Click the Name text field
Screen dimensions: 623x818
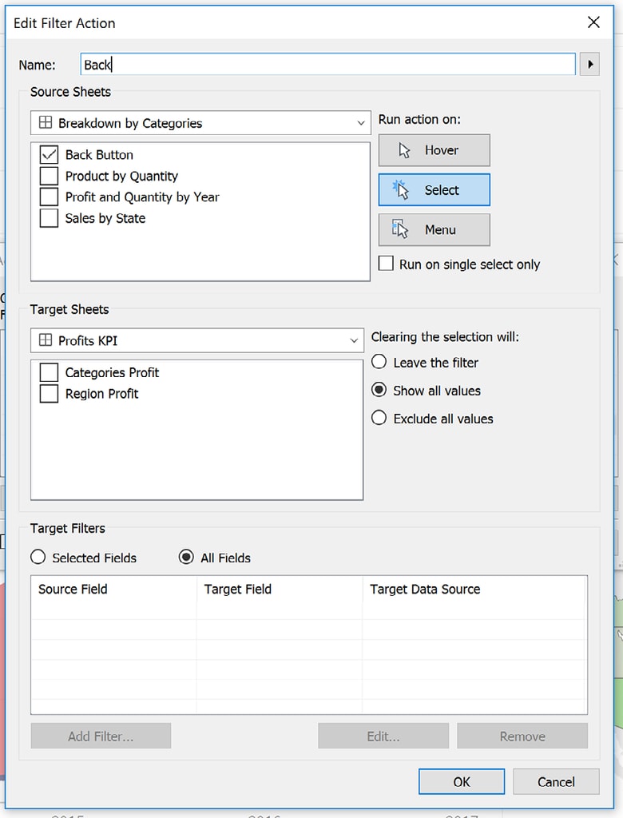(327, 65)
